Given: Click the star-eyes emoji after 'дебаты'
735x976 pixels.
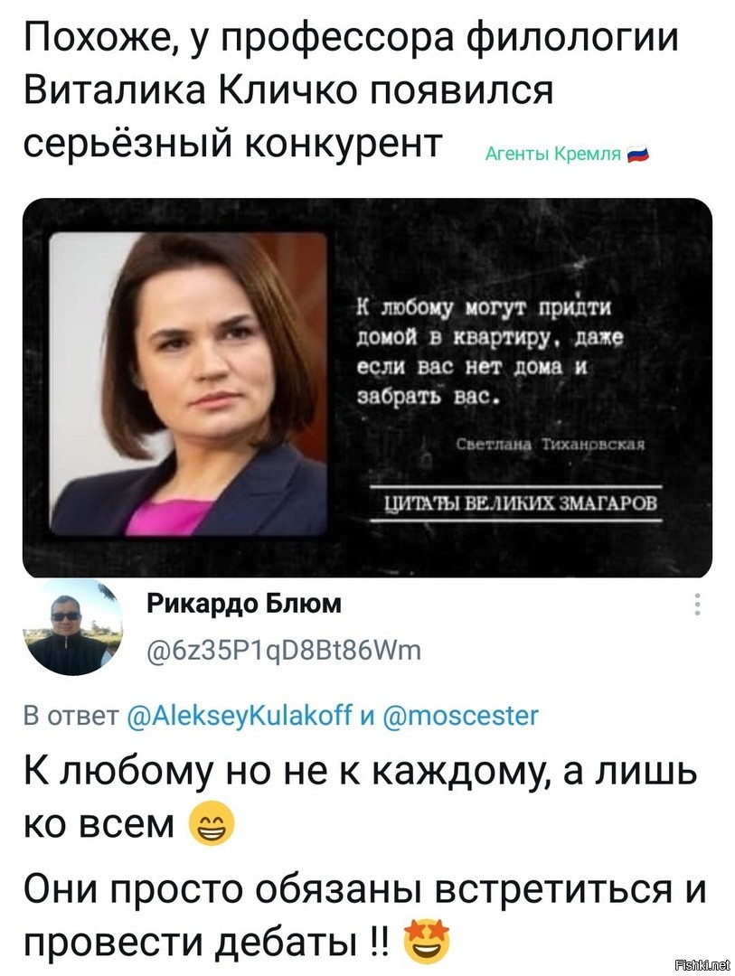Looking at the screenshot, I should click(x=427, y=939).
